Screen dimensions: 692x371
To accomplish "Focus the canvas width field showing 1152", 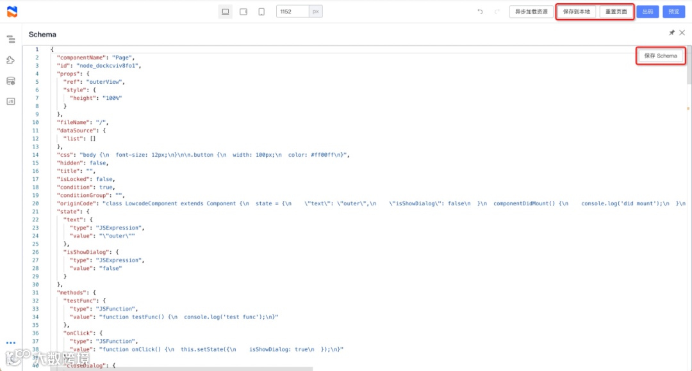I will tap(293, 12).
